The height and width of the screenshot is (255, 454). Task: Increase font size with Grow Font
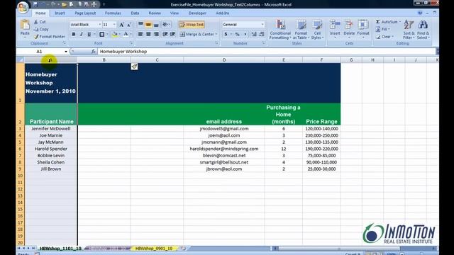(121, 25)
